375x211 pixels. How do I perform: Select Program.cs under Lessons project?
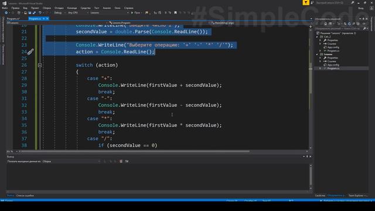point(333,69)
